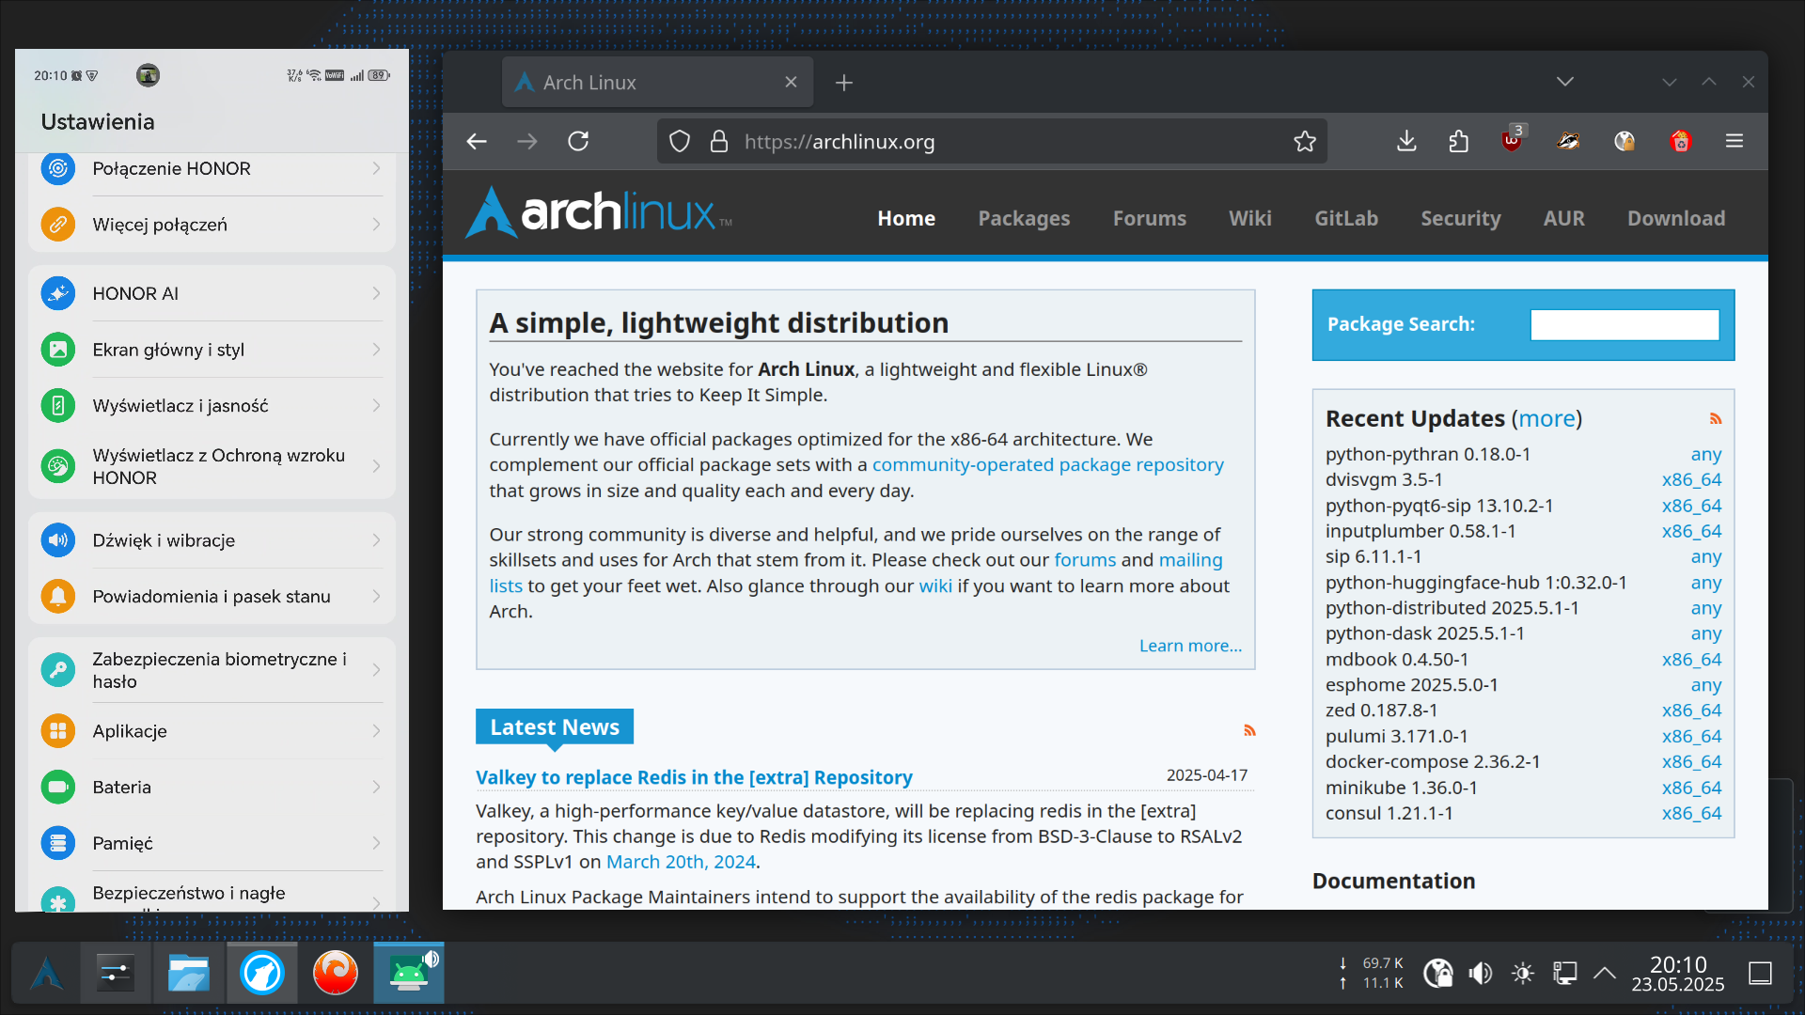Screen dimensions: 1805x1015
Task: Click the wiki link in the intro paragraph
Action: 935,586
